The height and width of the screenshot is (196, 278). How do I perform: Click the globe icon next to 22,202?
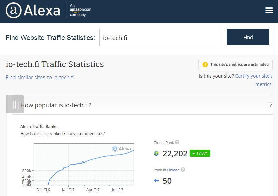pyautogui.click(x=156, y=153)
